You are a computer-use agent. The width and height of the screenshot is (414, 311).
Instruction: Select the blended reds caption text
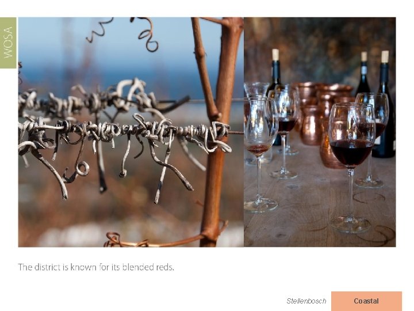point(96,267)
